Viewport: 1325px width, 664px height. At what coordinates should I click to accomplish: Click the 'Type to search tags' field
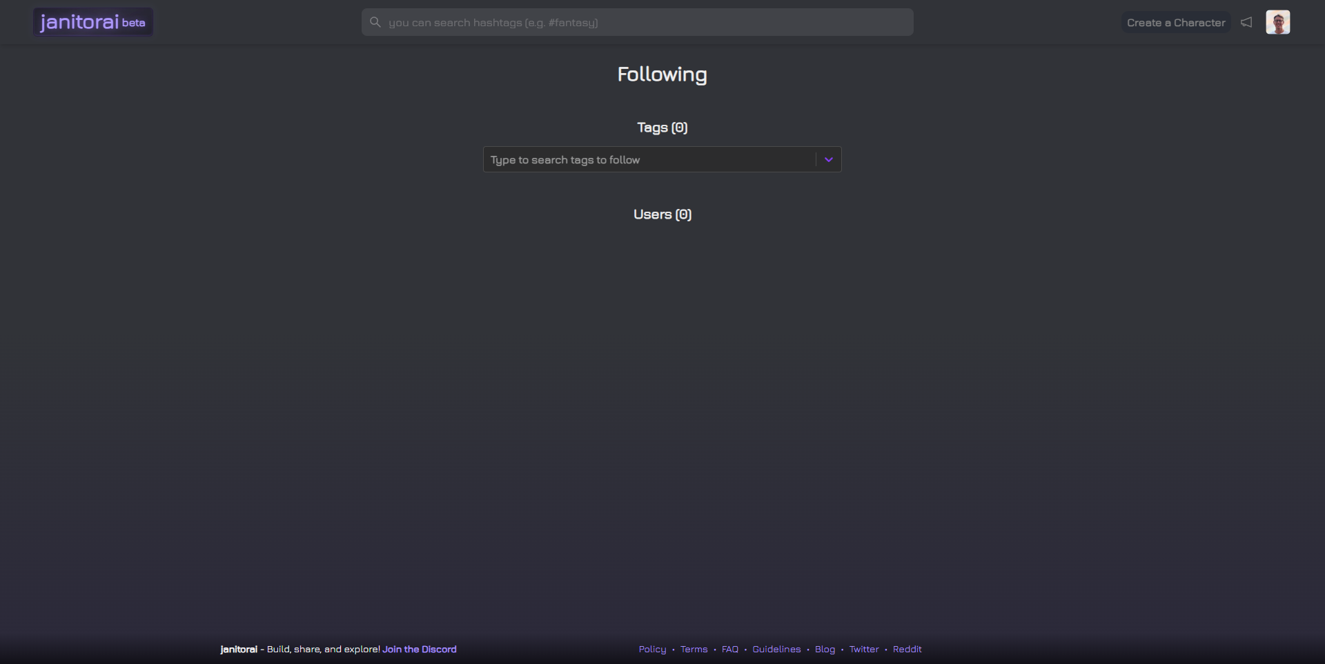pos(649,159)
